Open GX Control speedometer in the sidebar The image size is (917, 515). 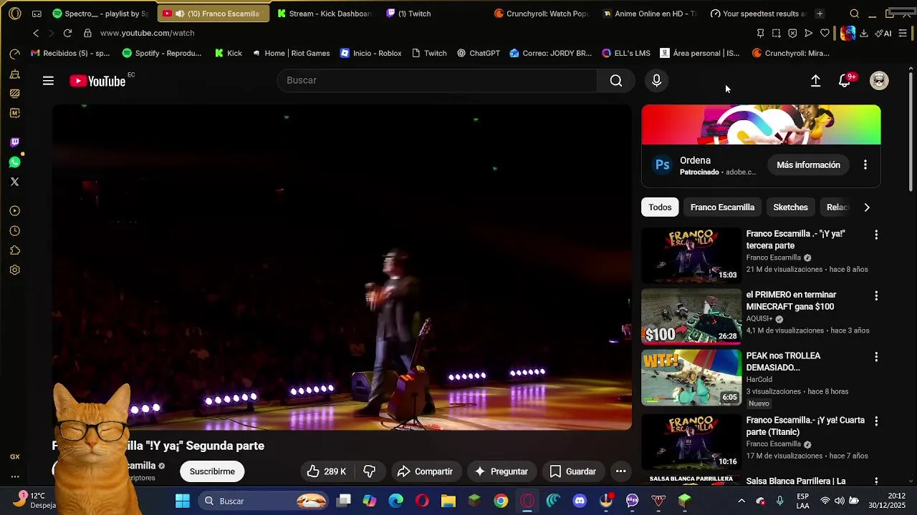14,54
